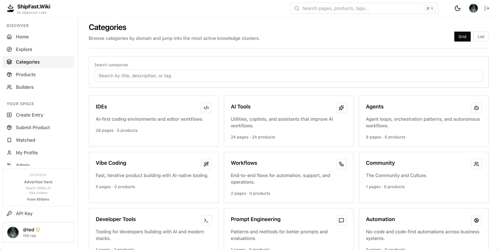This screenshot has width=498, height=250.
Task: Open Explore from the sidebar
Action: (x=38, y=49)
